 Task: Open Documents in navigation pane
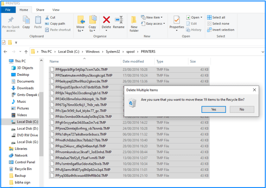click(22, 81)
